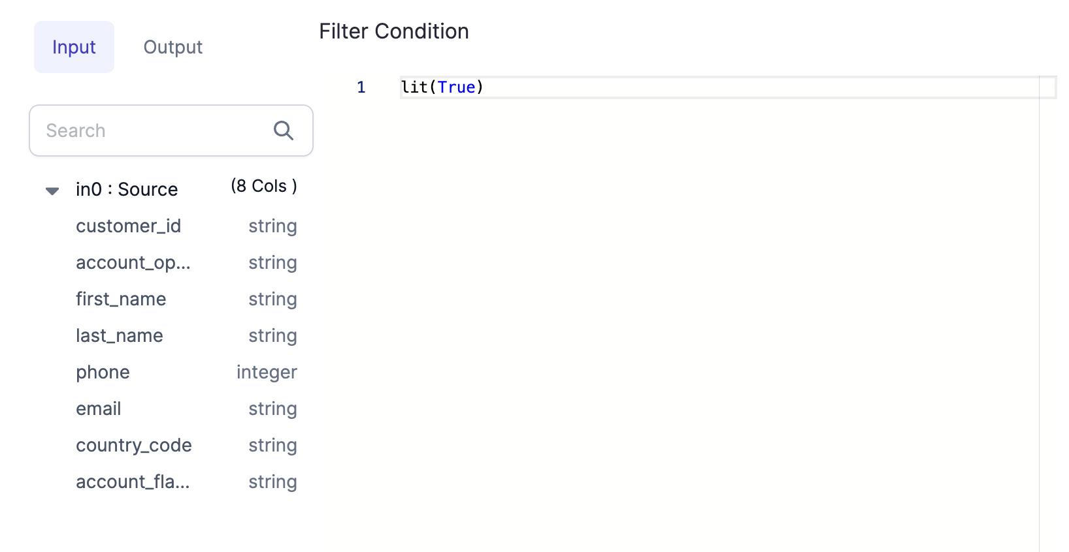
Task: Click empty area below the code line
Action: pyautogui.click(x=653, y=294)
